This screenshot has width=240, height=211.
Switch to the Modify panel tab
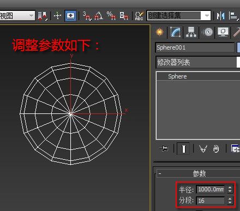click(175, 32)
